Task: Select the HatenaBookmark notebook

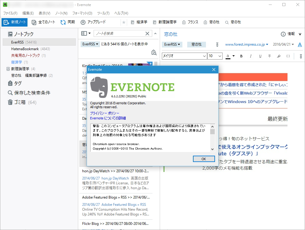Action: (30, 49)
